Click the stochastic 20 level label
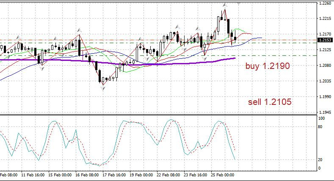Screen dimensions: 334x181 click(x=320, y=160)
